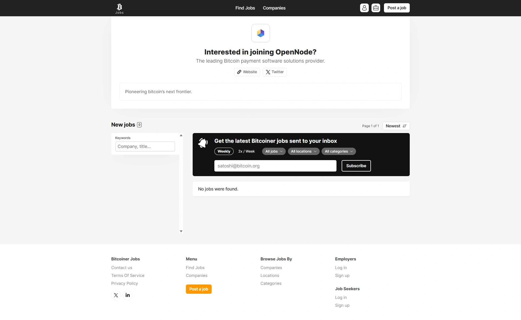Open the Newest sort order menu
521x320 pixels.
(x=396, y=126)
